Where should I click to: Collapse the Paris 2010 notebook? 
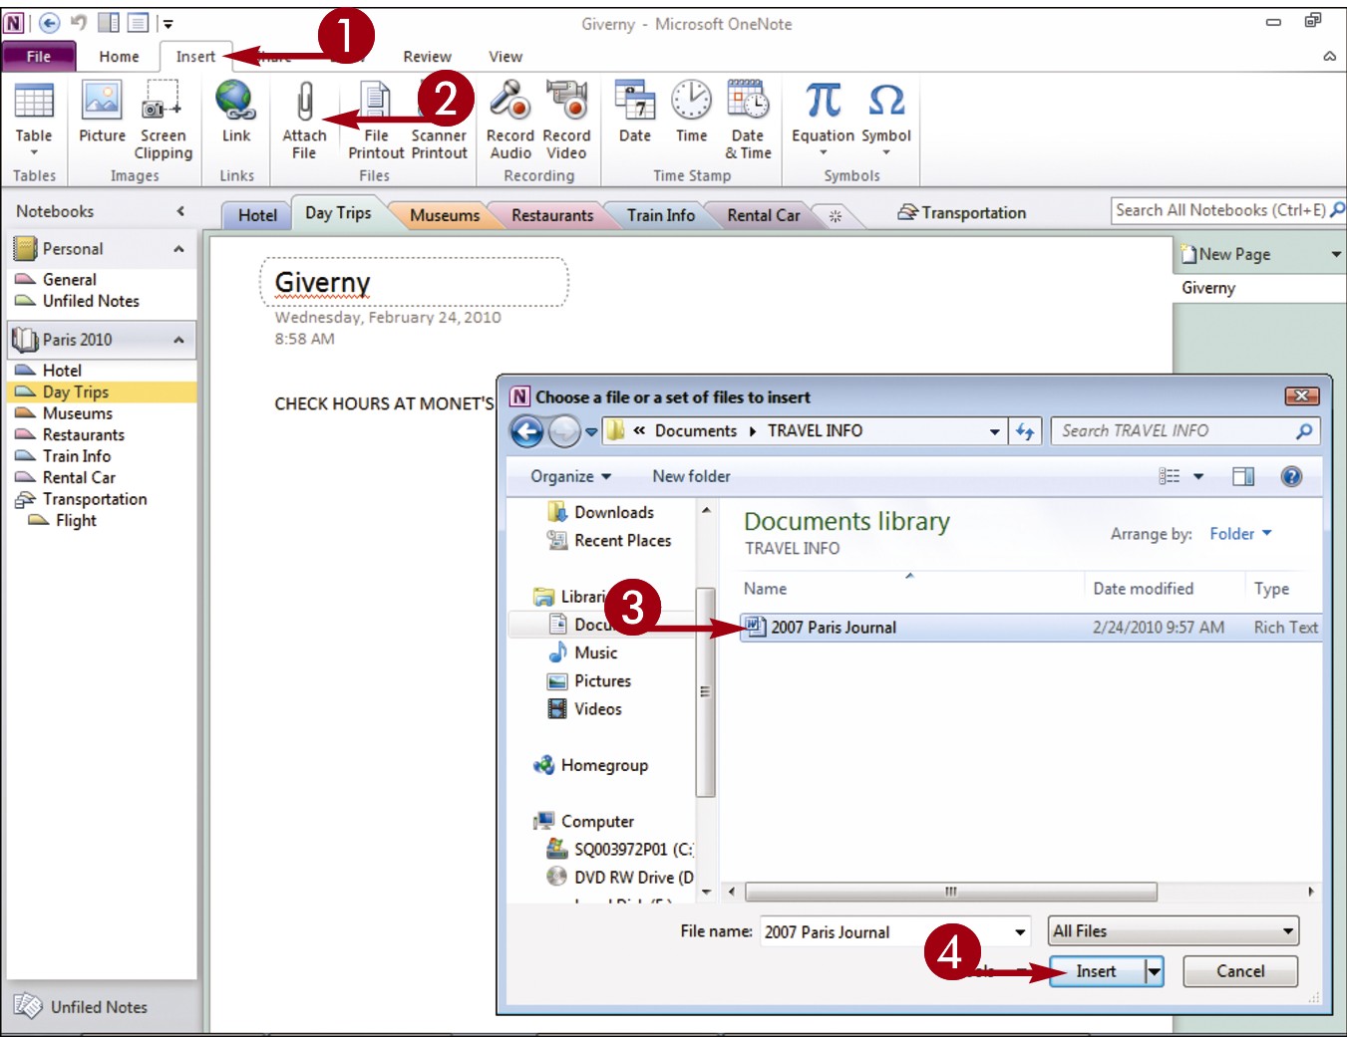(x=178, y=340)
